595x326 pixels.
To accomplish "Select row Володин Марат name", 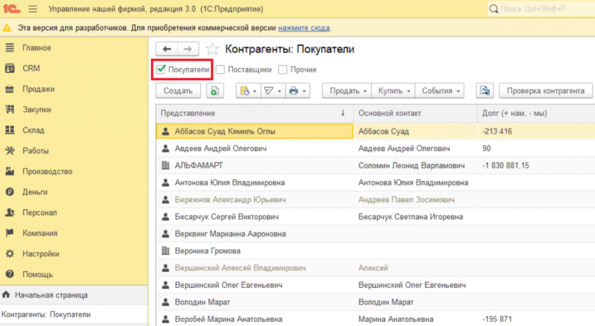I will 202,302.
